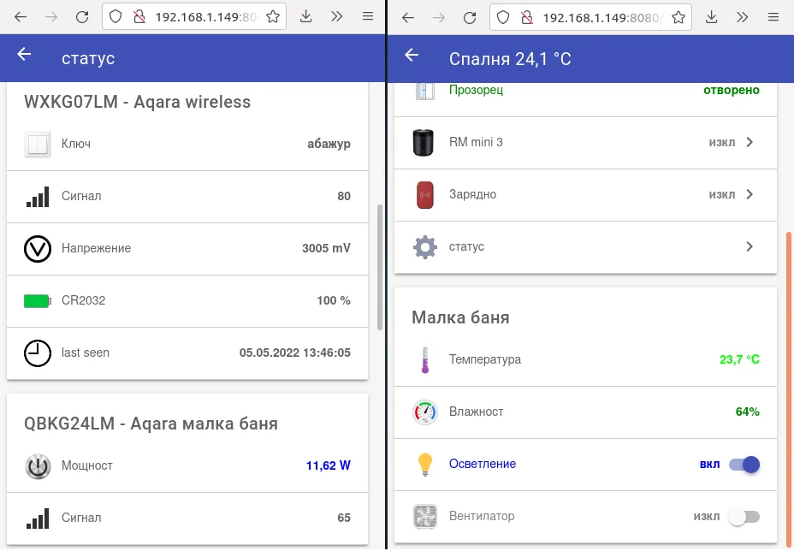Viewport: 794px width, 557px height.
Task: Go back from the статус page header
Action: 24,54
